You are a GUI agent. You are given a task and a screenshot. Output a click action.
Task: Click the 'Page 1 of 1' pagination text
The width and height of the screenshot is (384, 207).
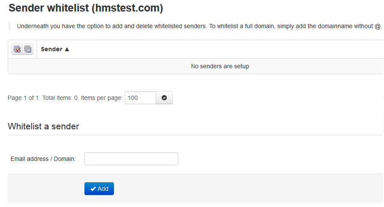(23, 98)
